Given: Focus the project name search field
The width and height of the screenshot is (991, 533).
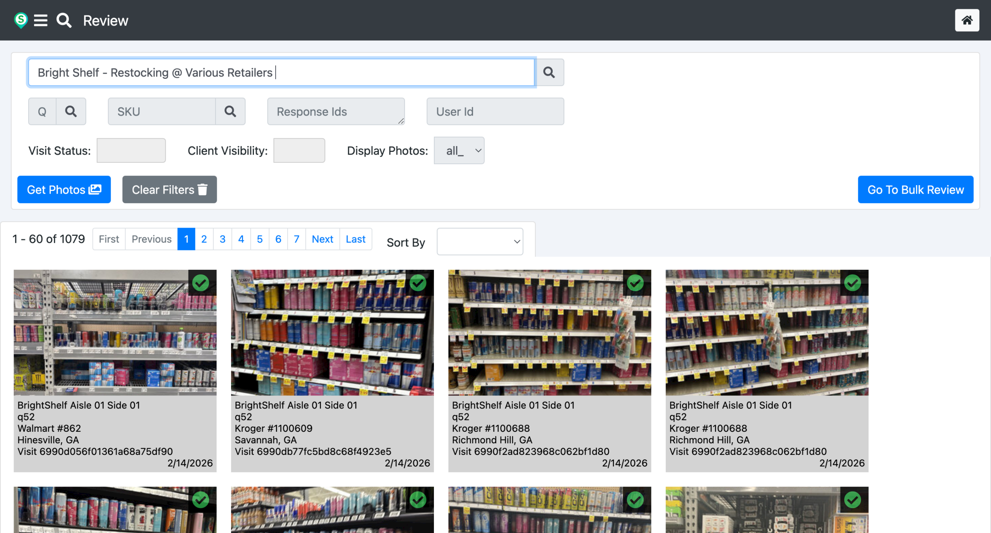Looking at the screenshot, I should [x=281, y=72].
